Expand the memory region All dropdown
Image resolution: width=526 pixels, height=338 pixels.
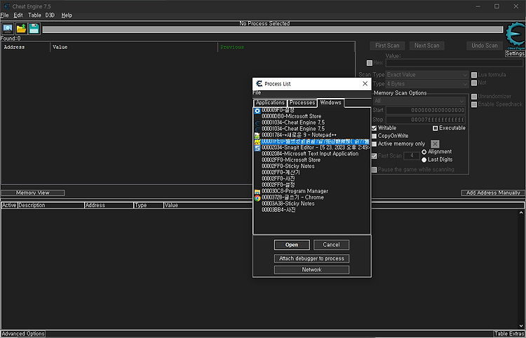click(x=419, y=101)
